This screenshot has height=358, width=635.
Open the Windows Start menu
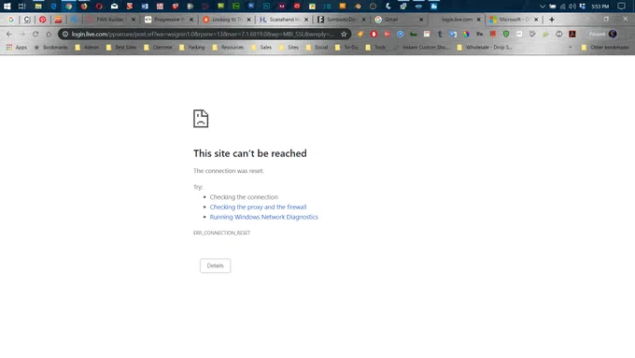[x=7, y=7]
